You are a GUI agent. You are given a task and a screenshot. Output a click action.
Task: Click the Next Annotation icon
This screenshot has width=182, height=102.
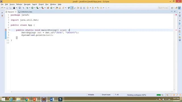88,8
